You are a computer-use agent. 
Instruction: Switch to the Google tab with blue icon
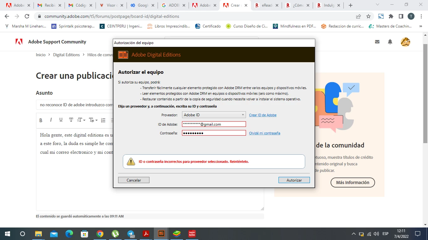point(142,5)
